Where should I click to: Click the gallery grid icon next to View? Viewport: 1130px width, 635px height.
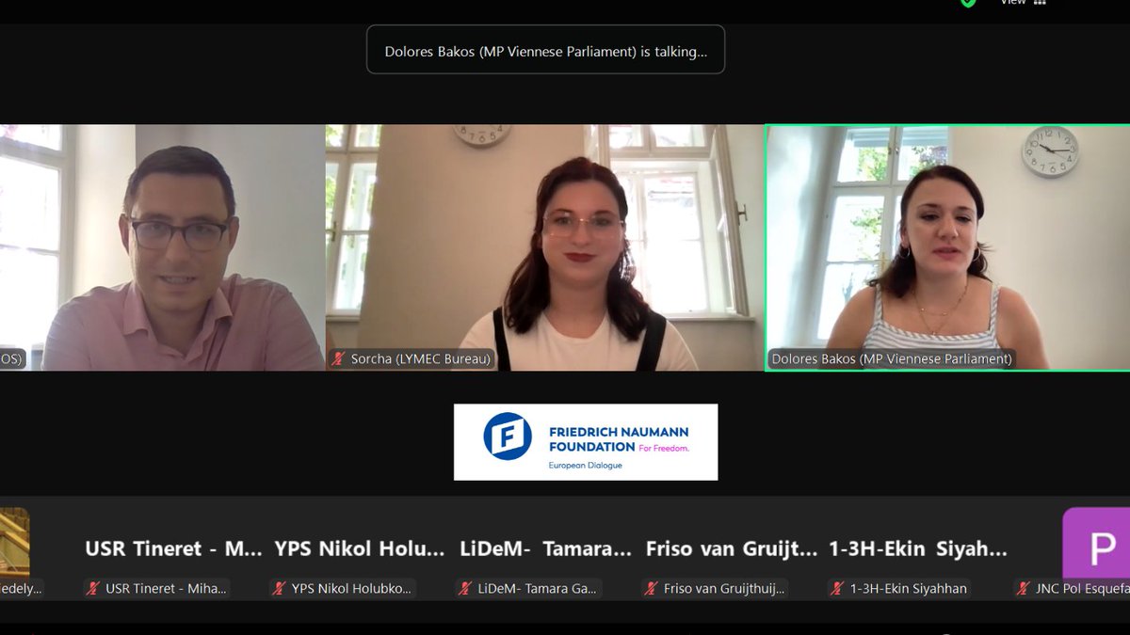[1039, 2]
